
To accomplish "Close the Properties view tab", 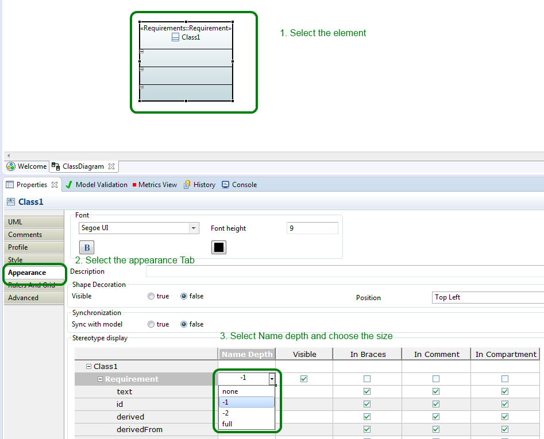I will click(55, 185).
